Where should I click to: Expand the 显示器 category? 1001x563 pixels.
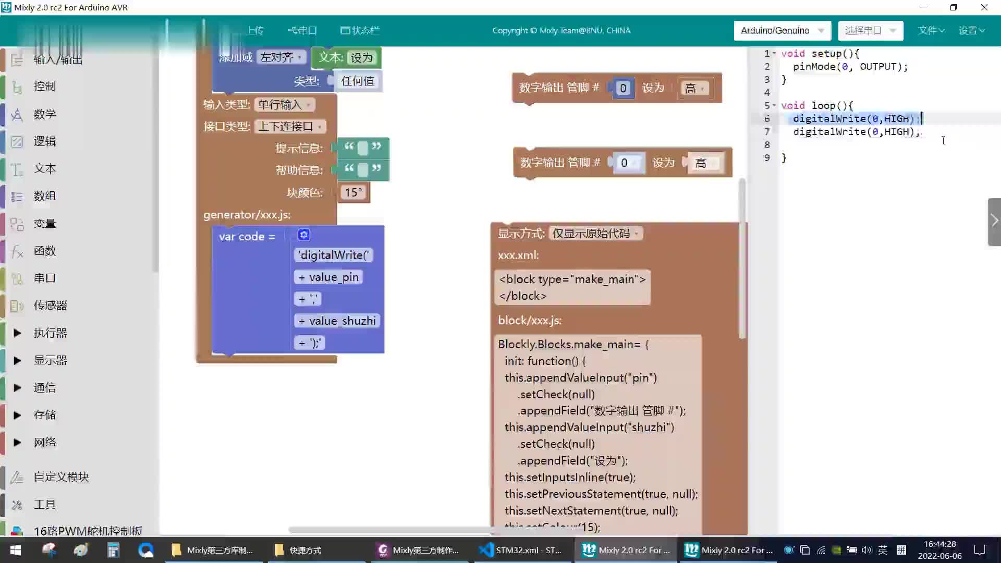(17, 360)
